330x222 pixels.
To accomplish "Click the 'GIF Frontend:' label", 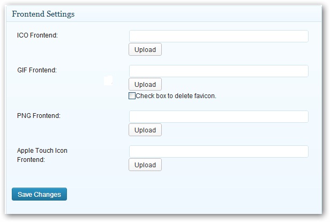I will (x=37, y=70).
